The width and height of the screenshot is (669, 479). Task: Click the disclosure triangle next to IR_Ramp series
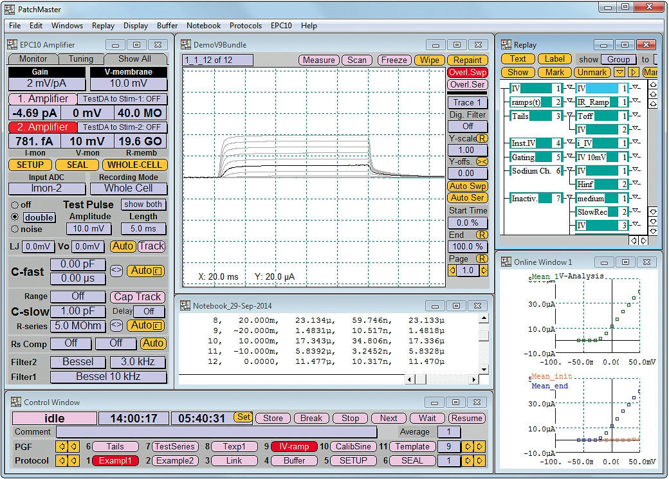[x=636, y=101]
